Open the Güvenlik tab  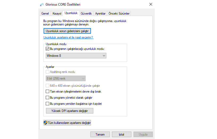point(86,14)
